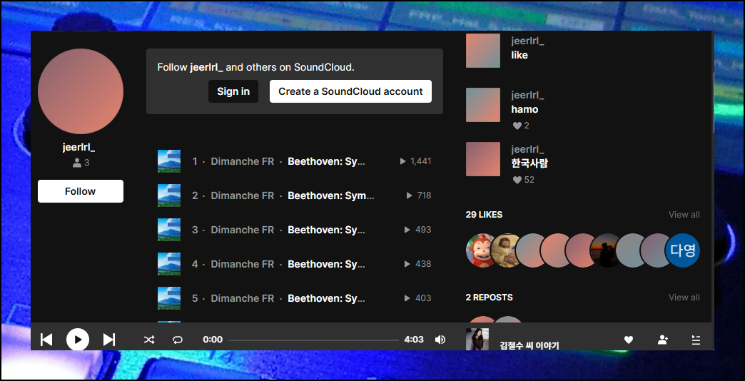View all 2 reposts
745x381 pixels.
click(684, 298)
